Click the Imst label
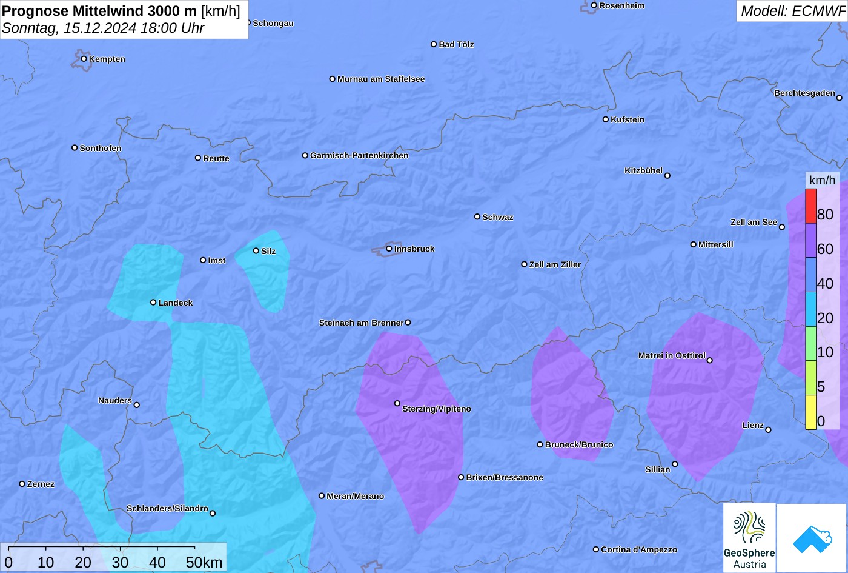Viewport: 848px width, 573px height. click(217, 260)
